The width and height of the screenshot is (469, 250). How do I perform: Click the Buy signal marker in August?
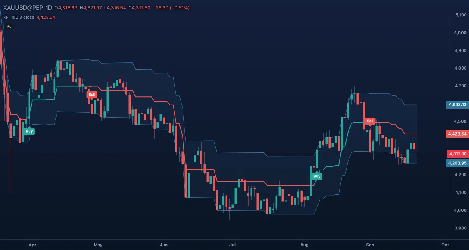[317, 176]
